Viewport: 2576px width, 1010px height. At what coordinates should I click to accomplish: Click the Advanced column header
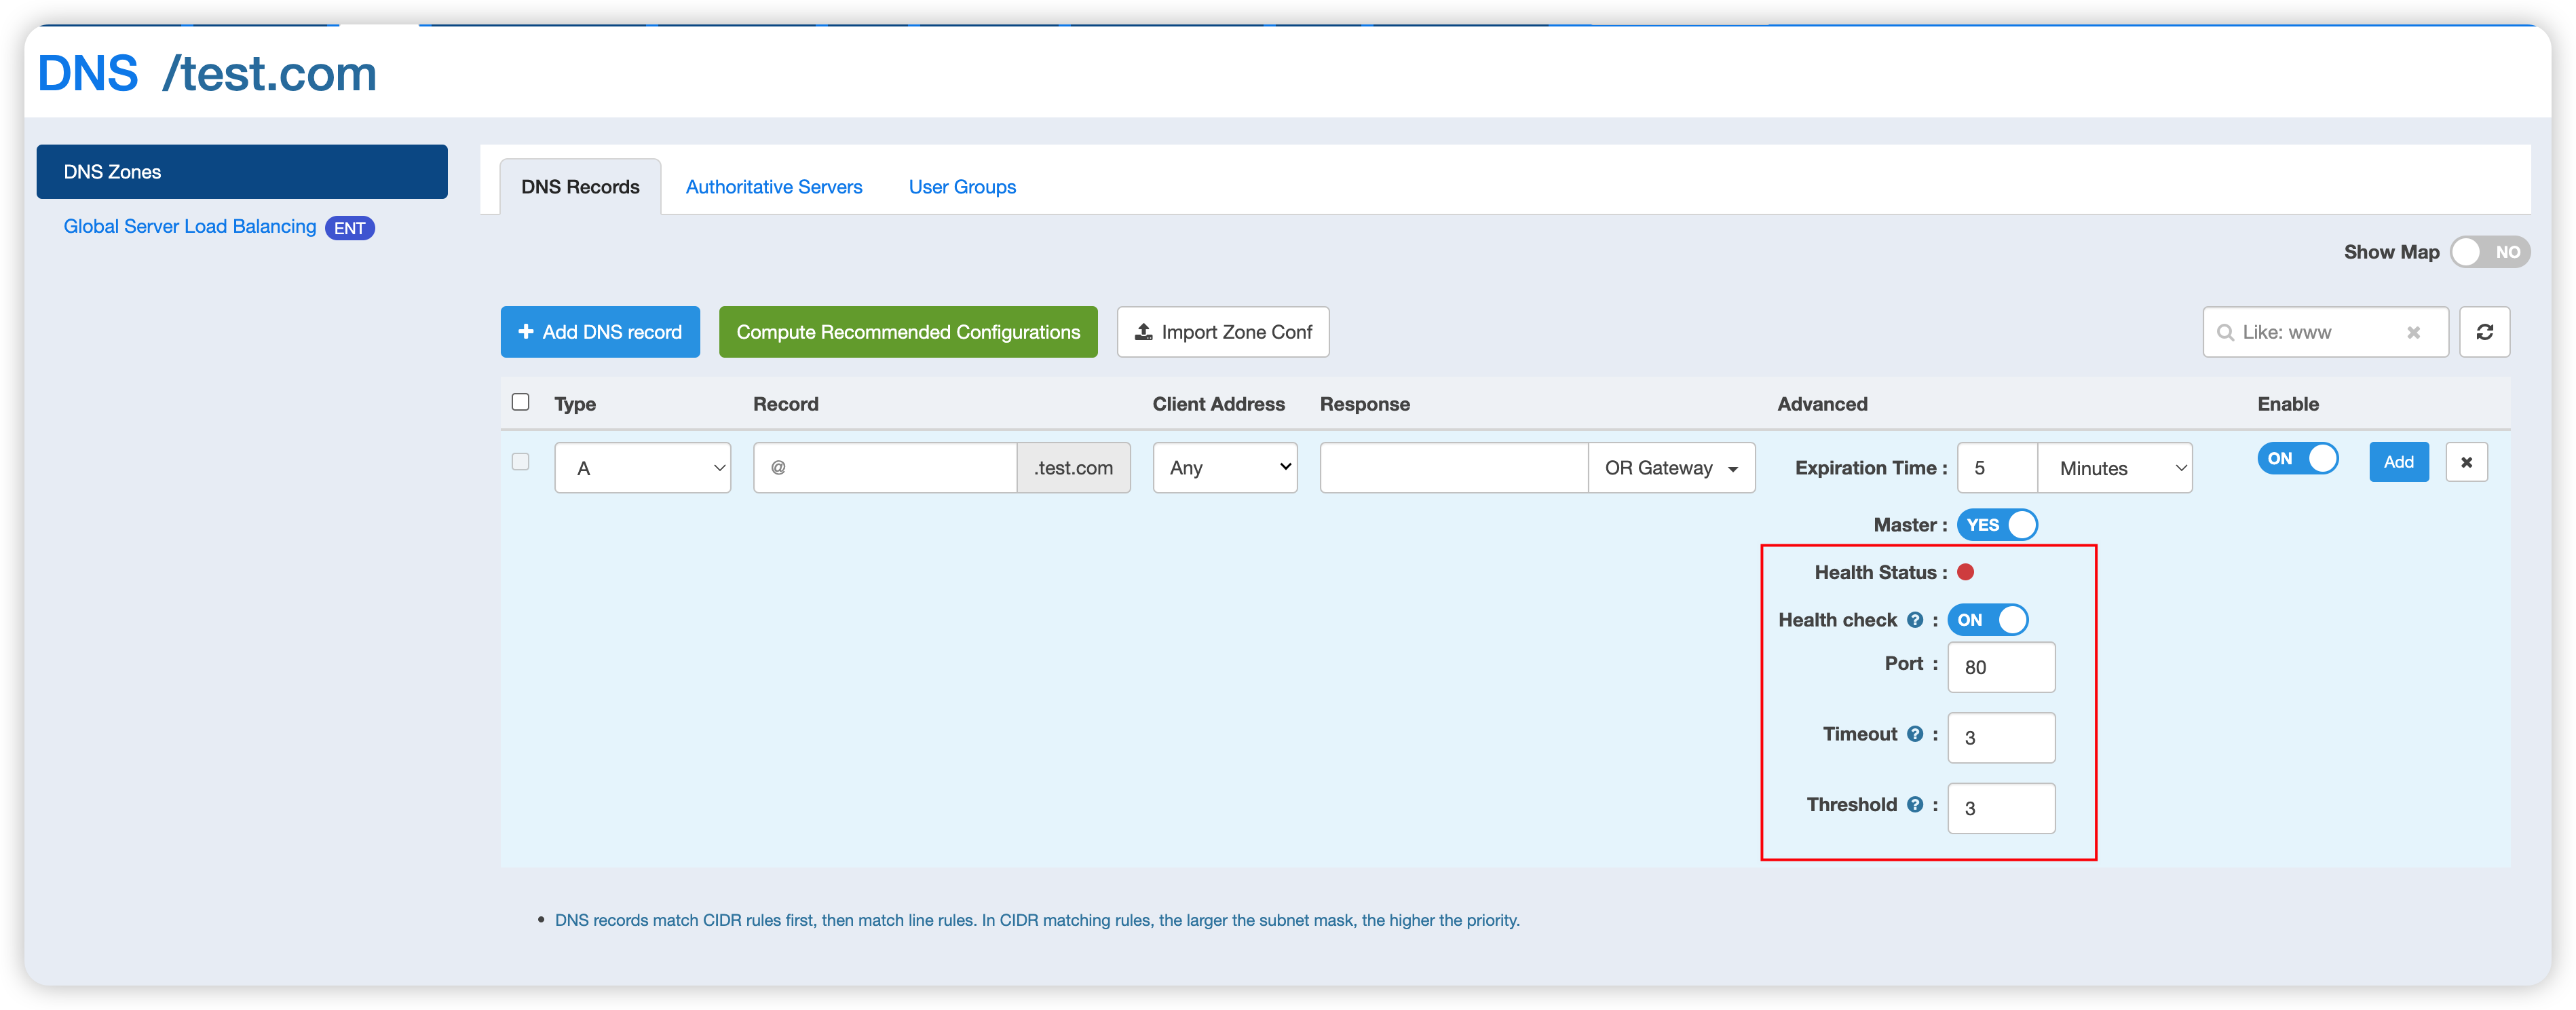(1822, 404)
